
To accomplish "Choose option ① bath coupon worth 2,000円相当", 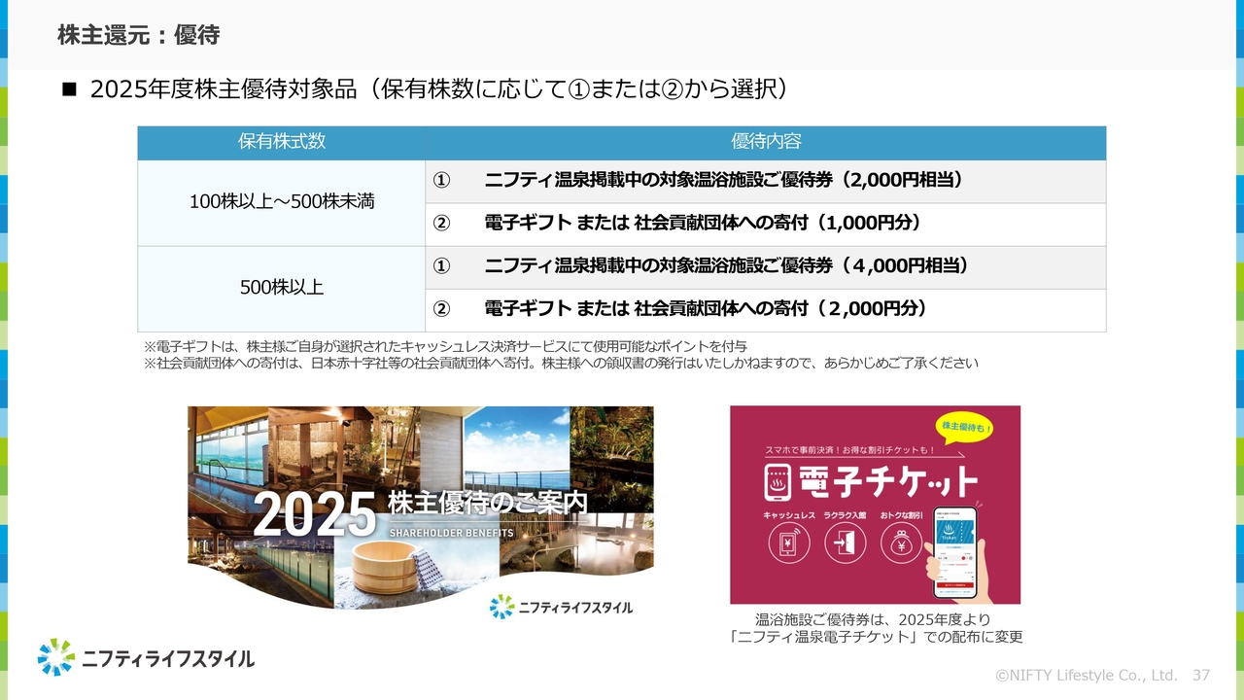I will (723, 181).
